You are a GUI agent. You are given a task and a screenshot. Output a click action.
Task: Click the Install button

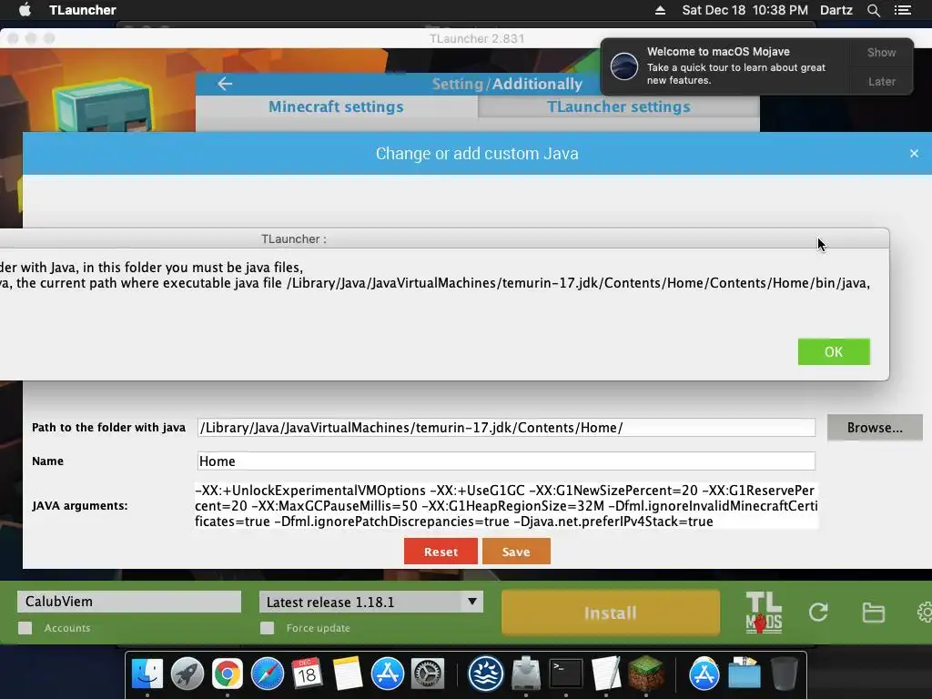tap(611, 613)
